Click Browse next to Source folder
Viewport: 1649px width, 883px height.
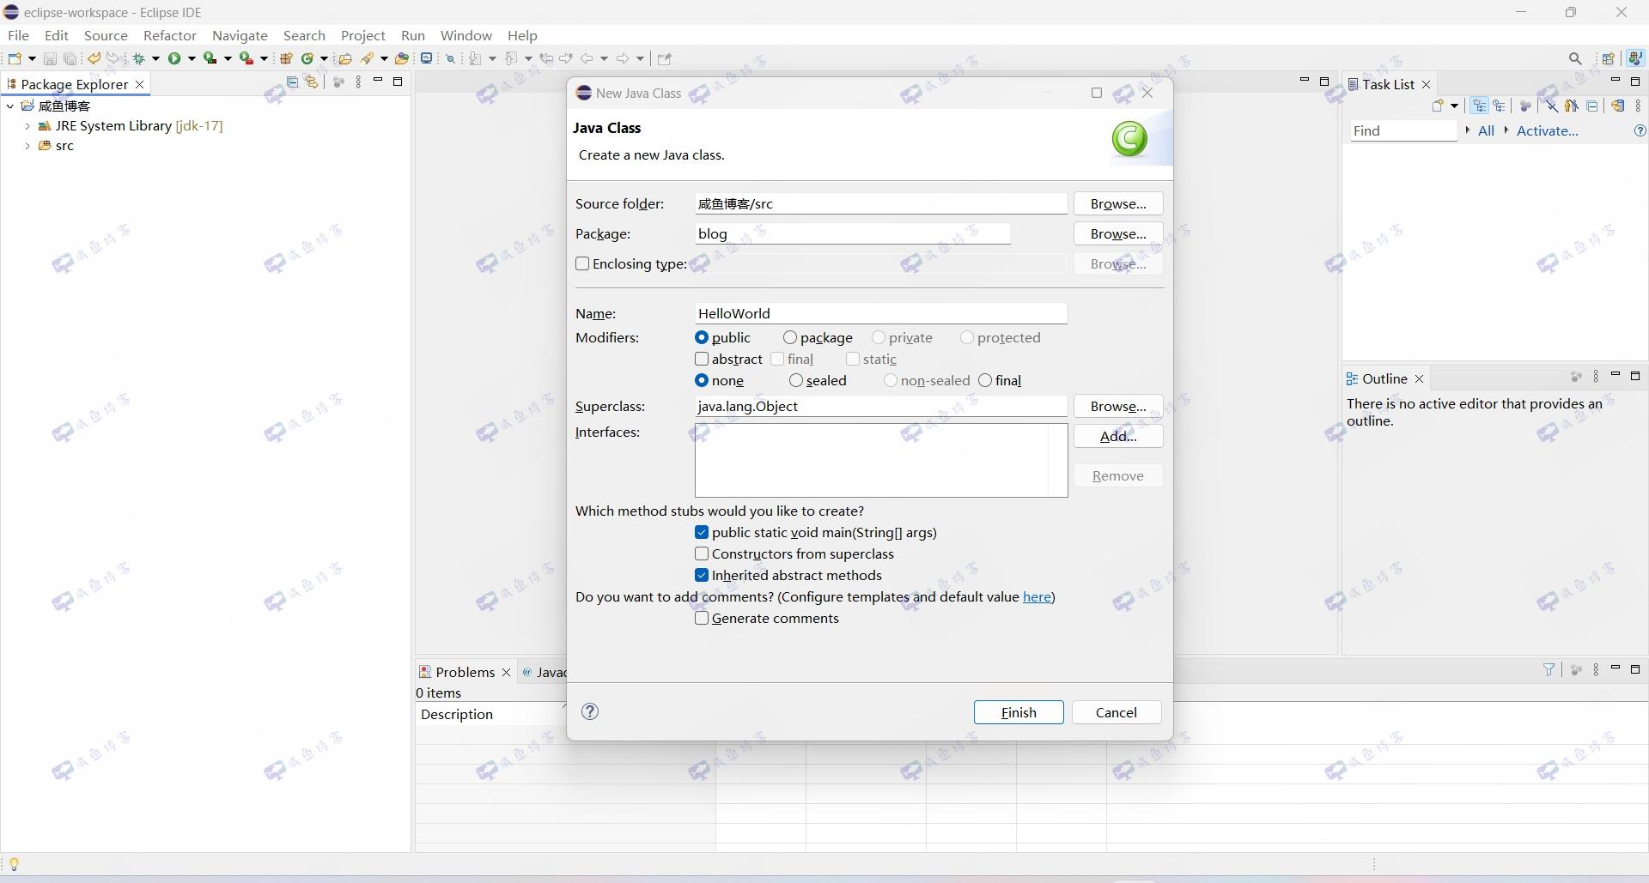[x=1118, y=203]
